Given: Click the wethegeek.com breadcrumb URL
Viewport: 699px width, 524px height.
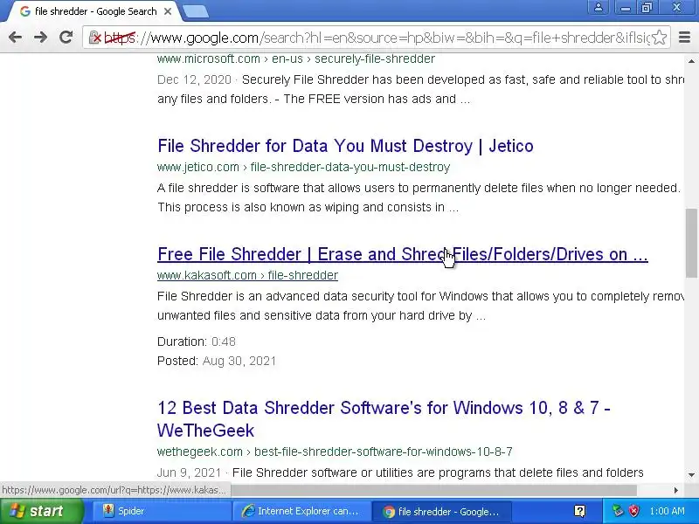Looking at the screenshot, I should [335, 452].
